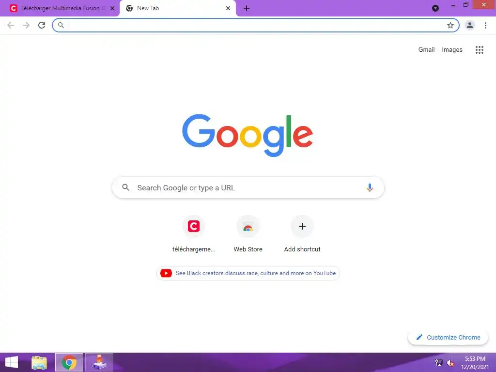This screenshot has width=496, height=372.
Task: Open the Windows Start menu
Action: [x=12, y=362]
